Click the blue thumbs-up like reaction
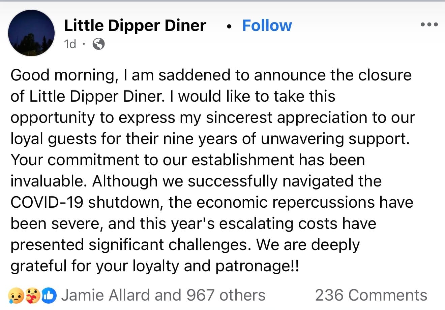This screenshot has height=310, width=445. [x=49, y=296]
